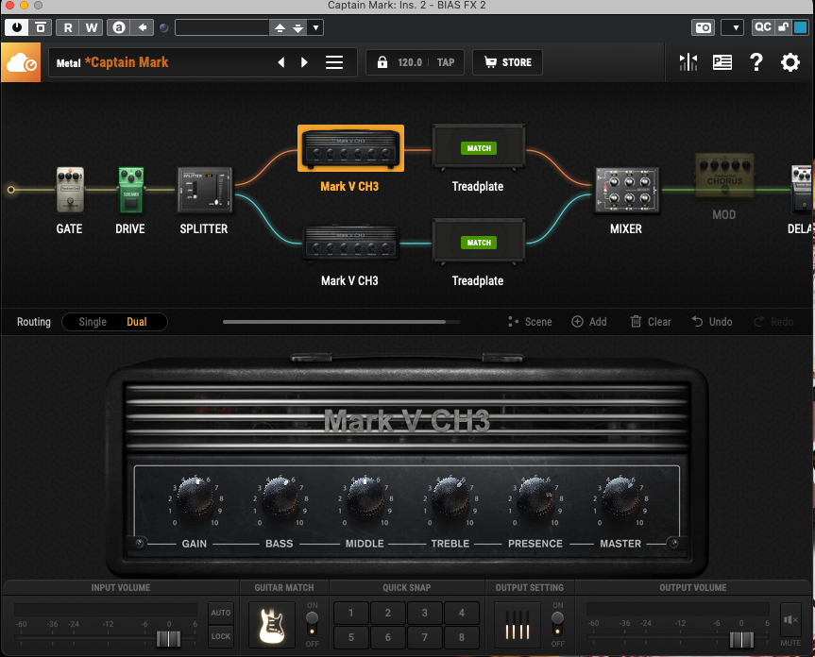Viewport: 815px width, 657px height.
Task: Open the help question mark
Action: point(756,62)
